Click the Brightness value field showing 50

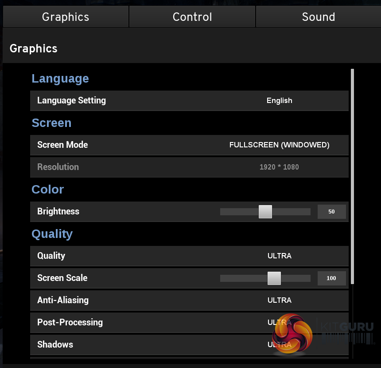pos(331,212)
